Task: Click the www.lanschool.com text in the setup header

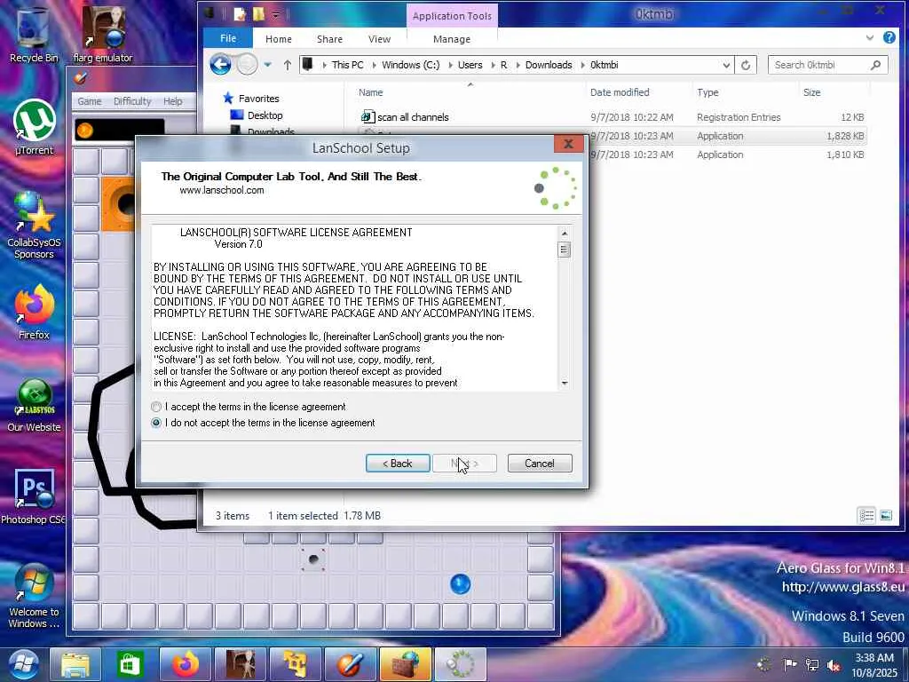Action: click(221, 190)
